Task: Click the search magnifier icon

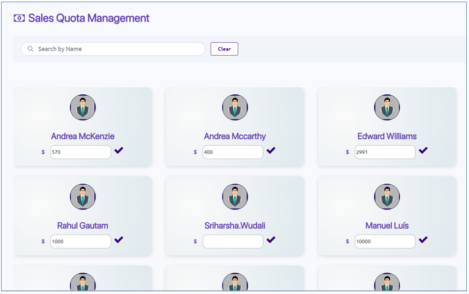Action: click(x=31, y=49)
